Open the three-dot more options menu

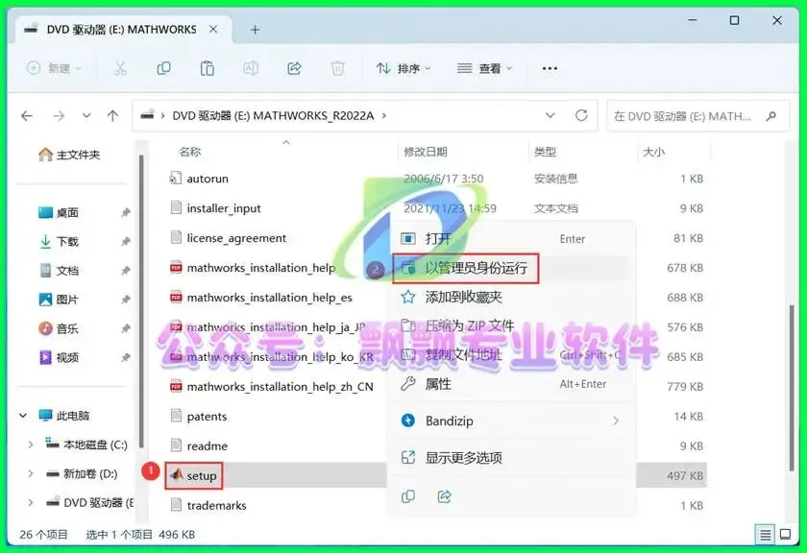point(550,68)
